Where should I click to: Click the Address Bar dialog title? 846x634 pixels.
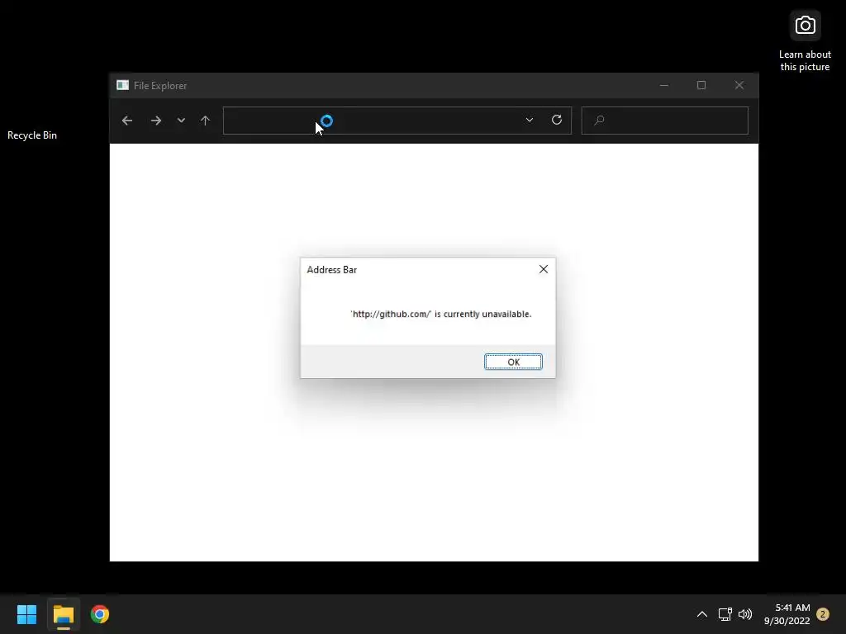click(x=332, y=270)
